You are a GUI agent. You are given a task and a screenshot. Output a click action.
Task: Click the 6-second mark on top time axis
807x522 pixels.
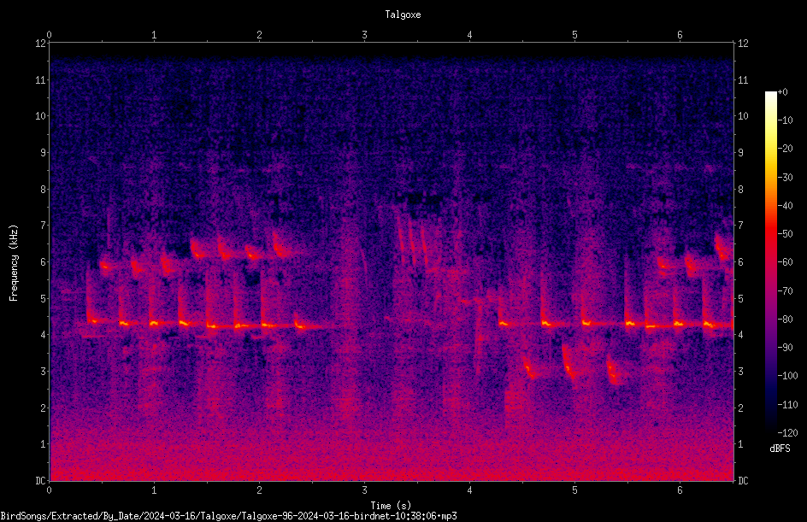coord(680,35)
